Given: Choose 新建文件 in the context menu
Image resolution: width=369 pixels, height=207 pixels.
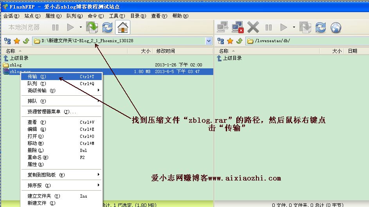Looking at the screenshot, I should coord(61,203).
